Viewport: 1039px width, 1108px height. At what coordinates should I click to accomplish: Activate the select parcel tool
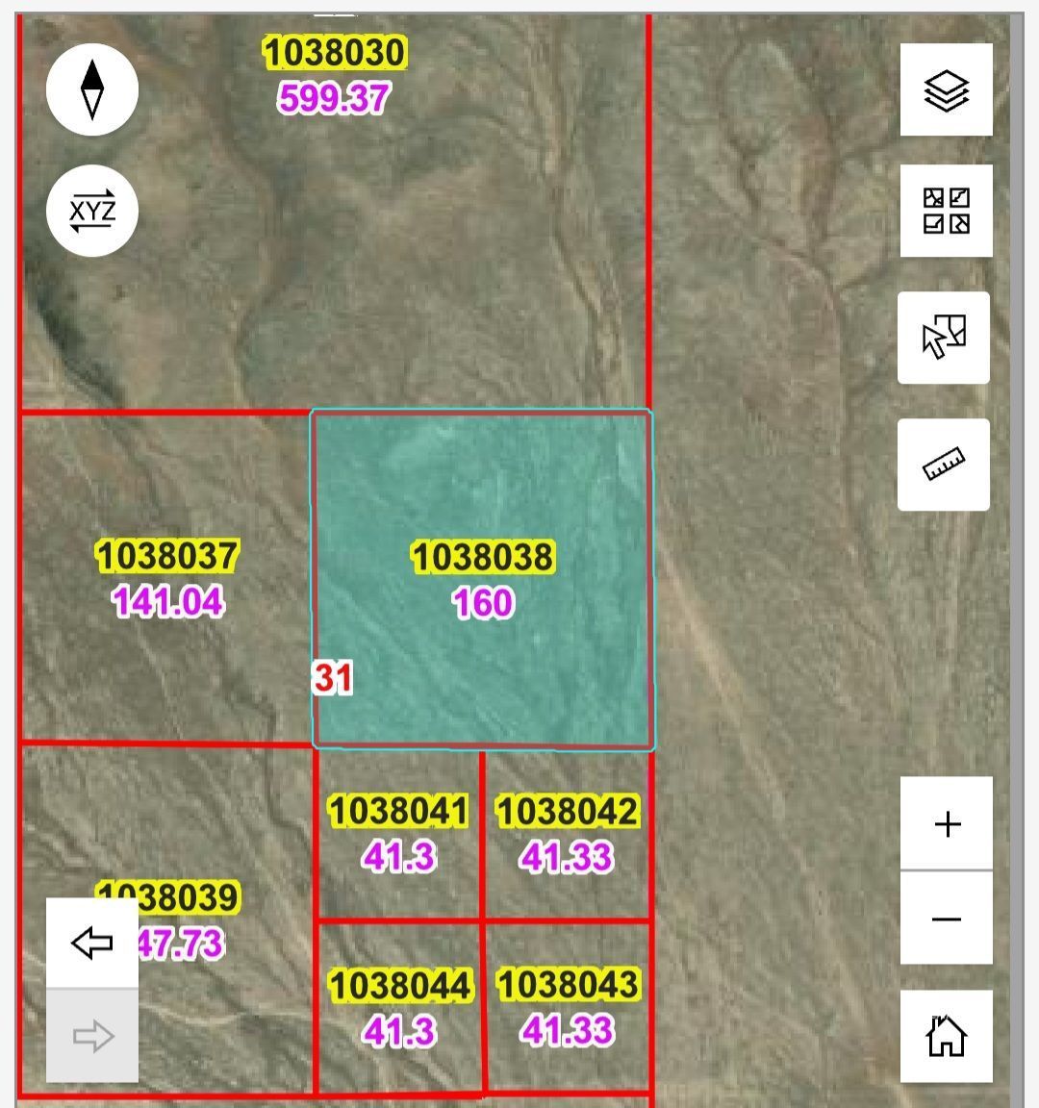(944, 338)
